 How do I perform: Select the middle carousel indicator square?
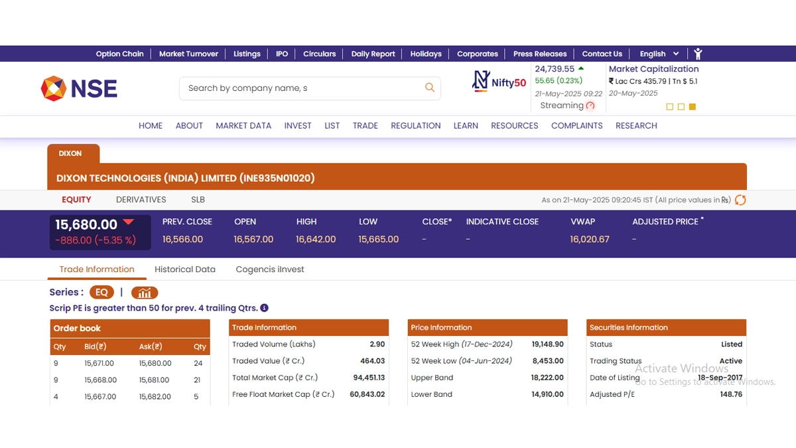(681, 107)
